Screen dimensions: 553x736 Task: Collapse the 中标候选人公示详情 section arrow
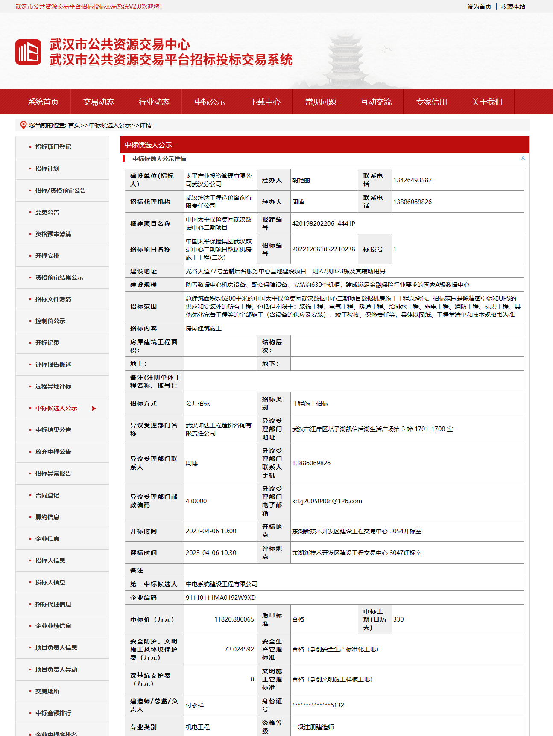tap(523, 158)
